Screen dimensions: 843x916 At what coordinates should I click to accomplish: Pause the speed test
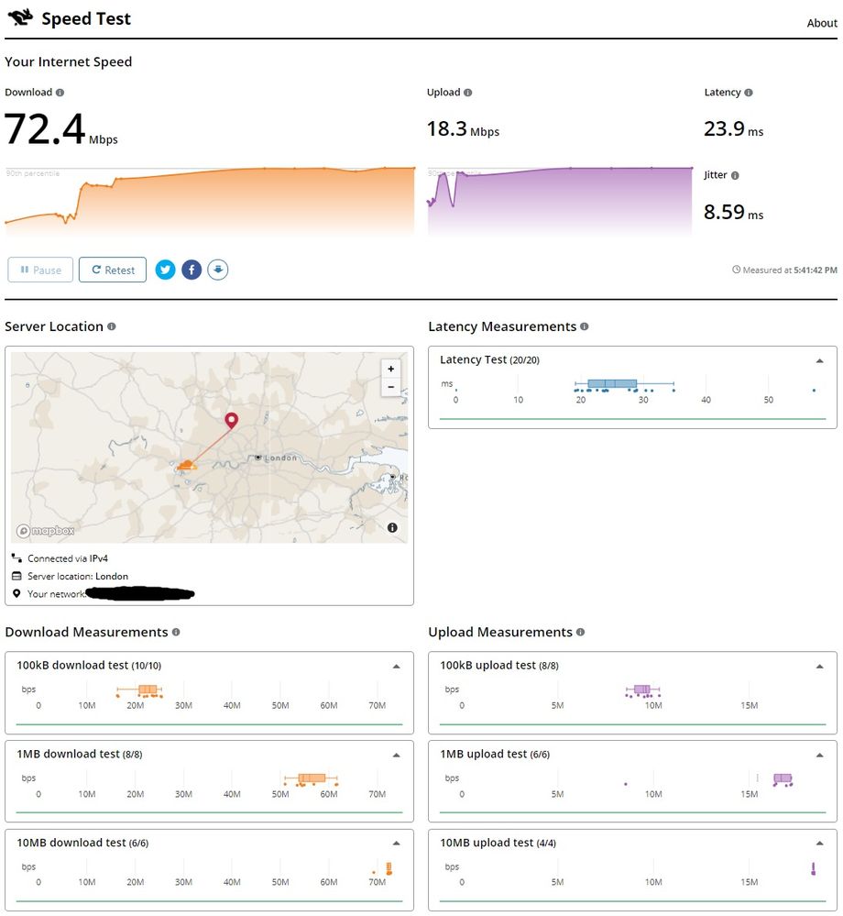[40, 270]
